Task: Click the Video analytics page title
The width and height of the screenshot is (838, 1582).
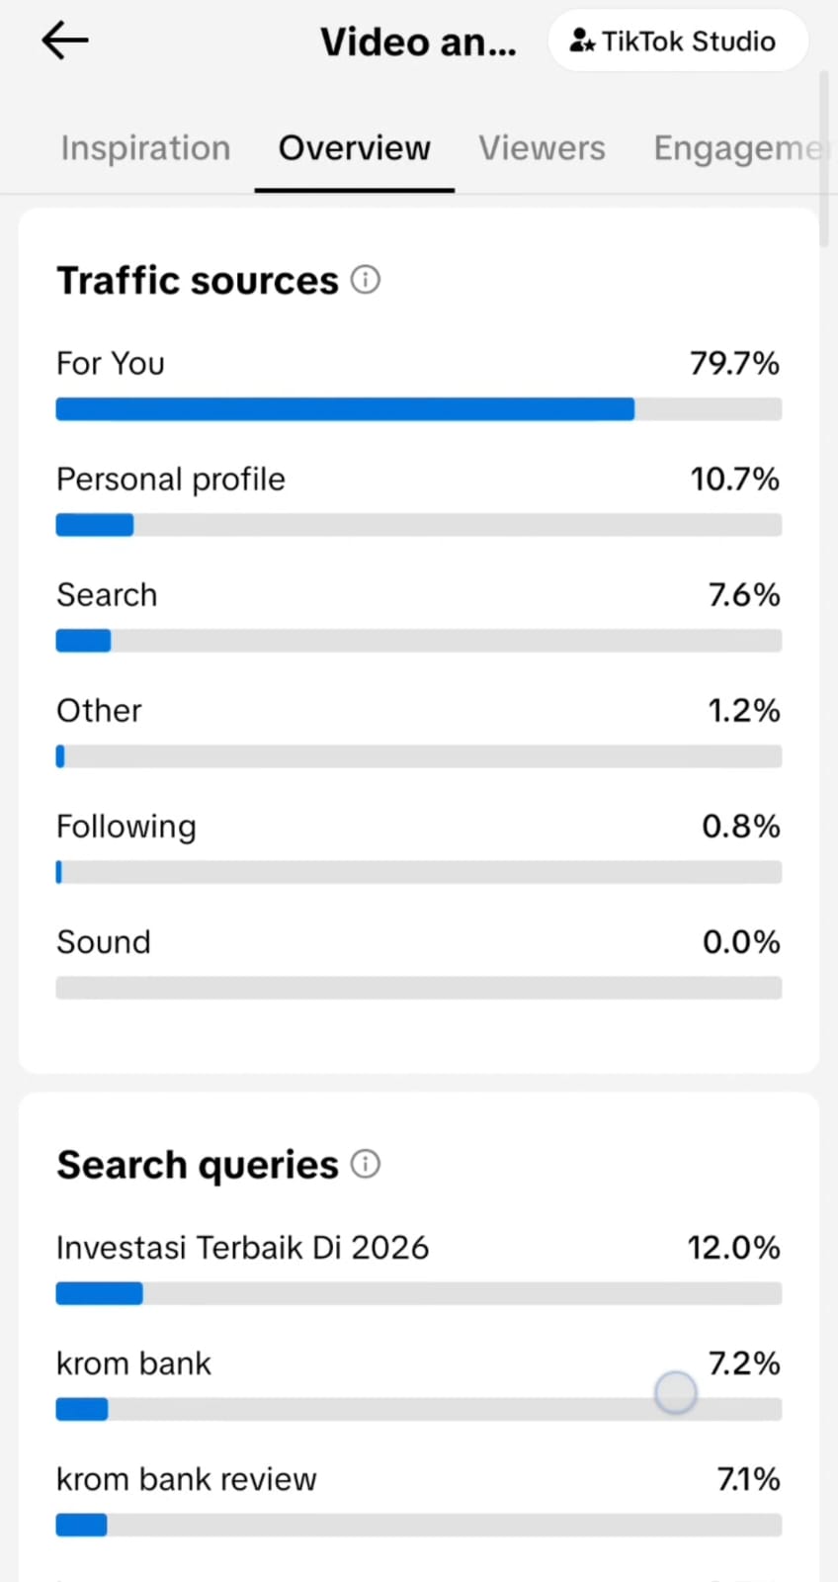Action: [x=417, y=43]
